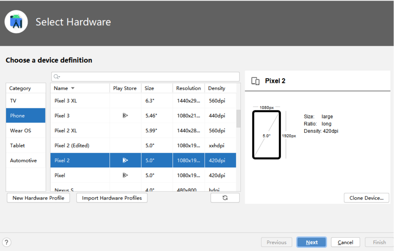Select the Pixel 3 device name
This screenshot has height=251, width=394.
pyautogui.click(x=62, y=116)
